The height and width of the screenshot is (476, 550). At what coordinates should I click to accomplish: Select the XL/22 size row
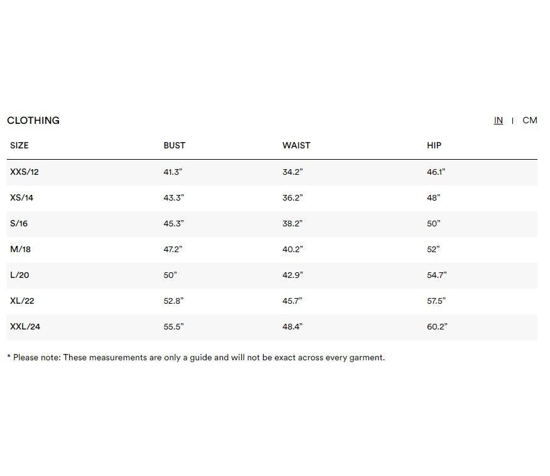[23, 301]
